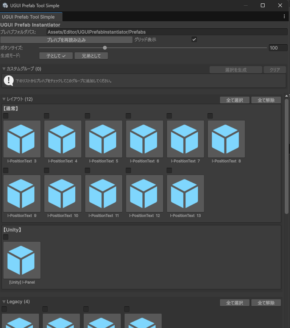Screen dimensions: 290x328
Task: Click the ボタンサイズ slider handle
Action: pos(105,48)
